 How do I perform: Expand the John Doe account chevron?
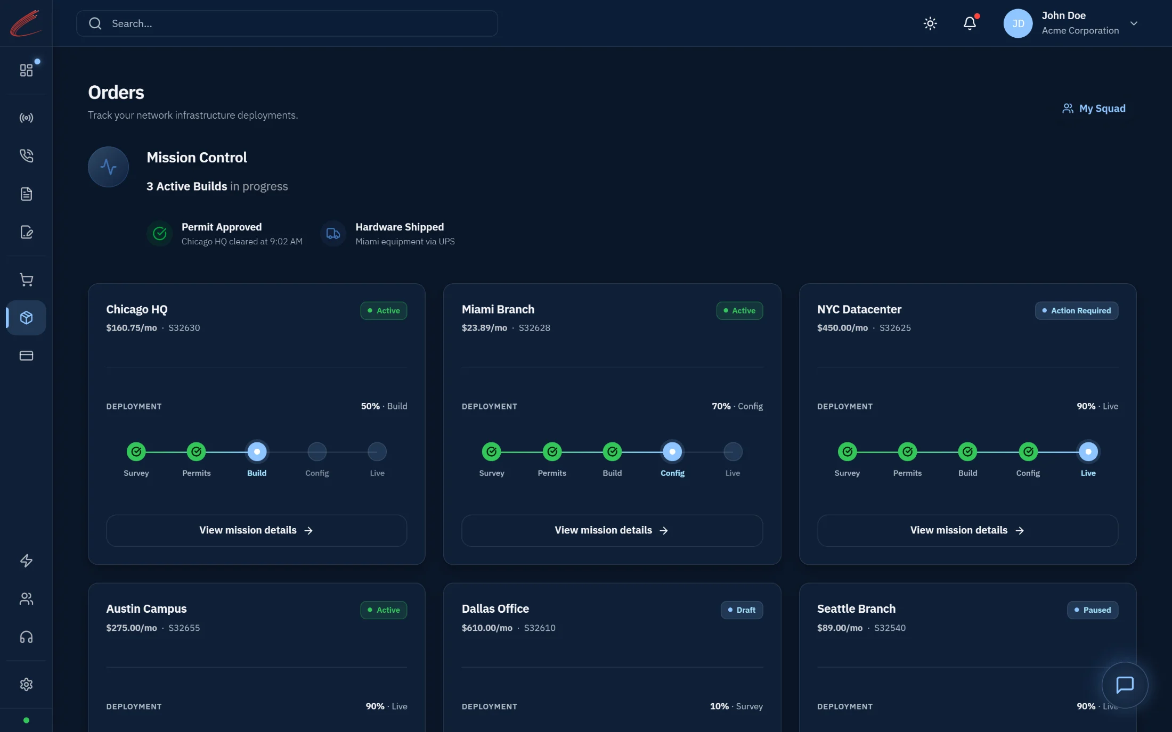coord(1134,23)
